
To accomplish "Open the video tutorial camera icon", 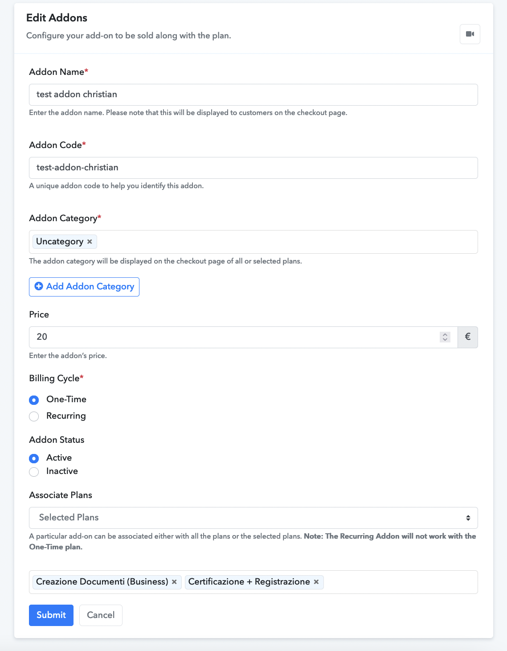I will [x=470, y=34].
